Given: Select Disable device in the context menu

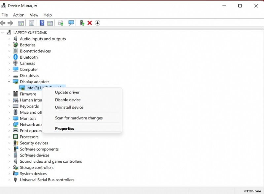Looking at the screenshot, I should tap(68, 100).
